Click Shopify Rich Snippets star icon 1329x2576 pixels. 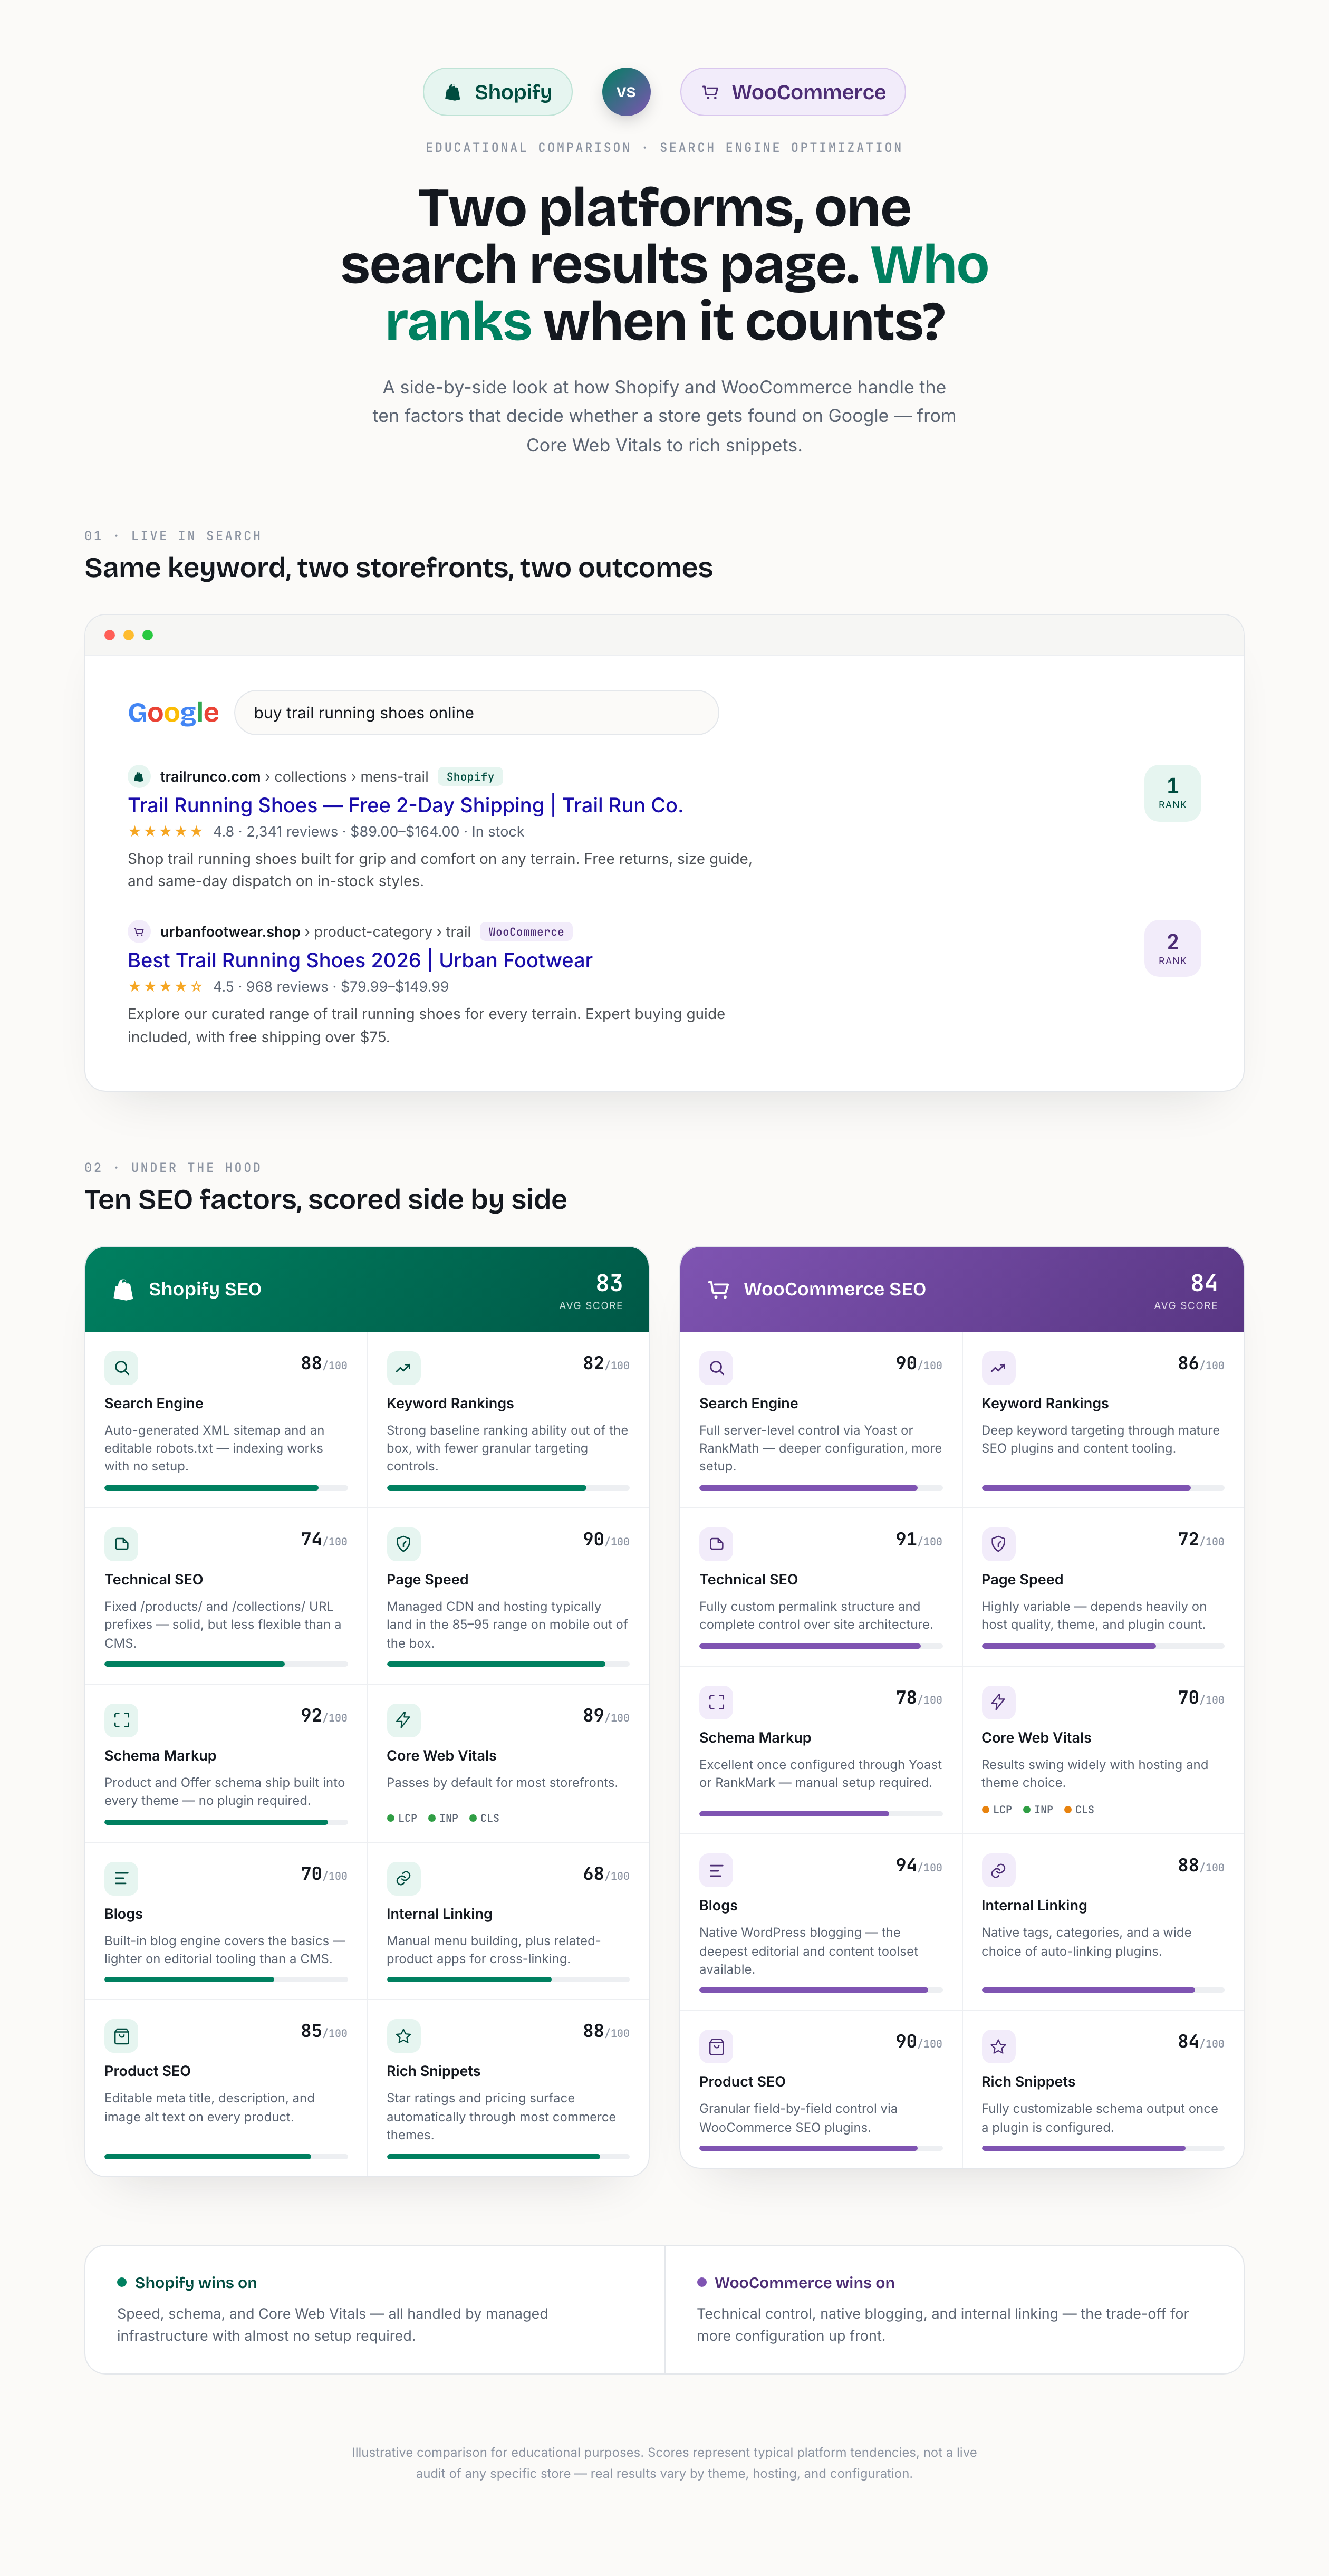coord(403,2036)
